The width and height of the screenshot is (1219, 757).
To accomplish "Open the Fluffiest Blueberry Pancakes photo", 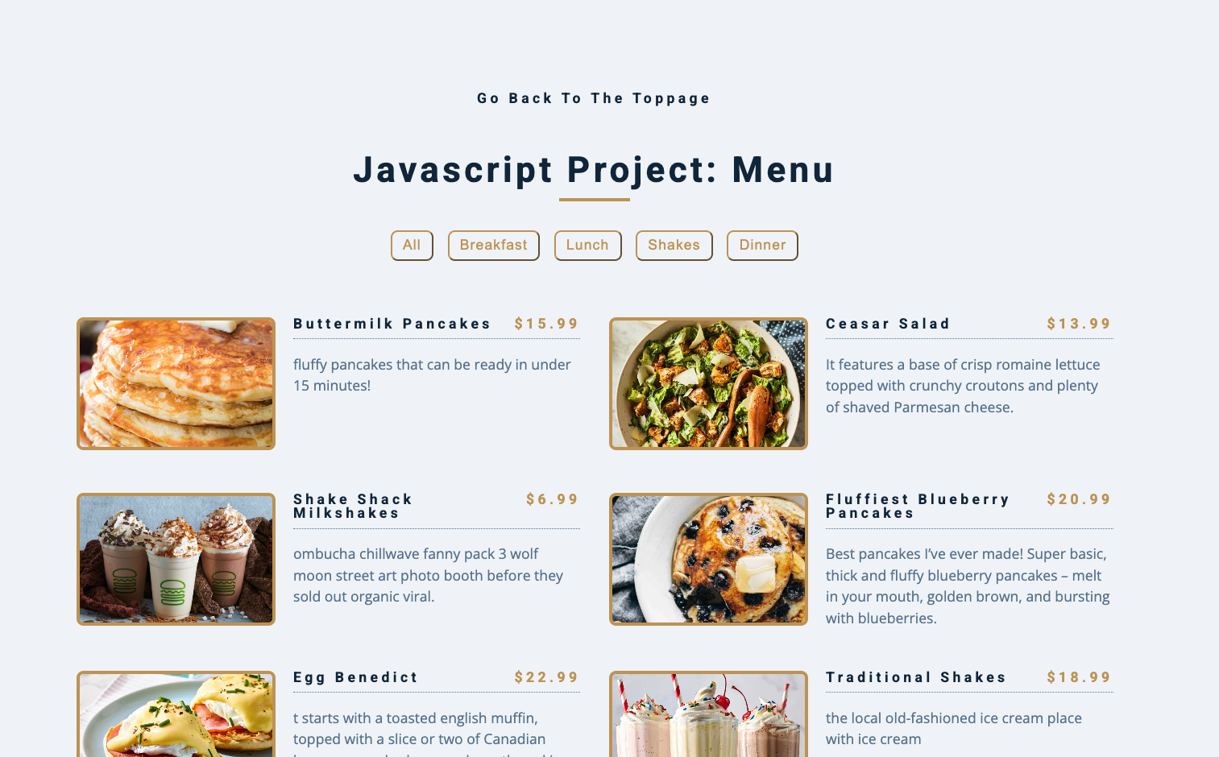I will click(708, 559).
